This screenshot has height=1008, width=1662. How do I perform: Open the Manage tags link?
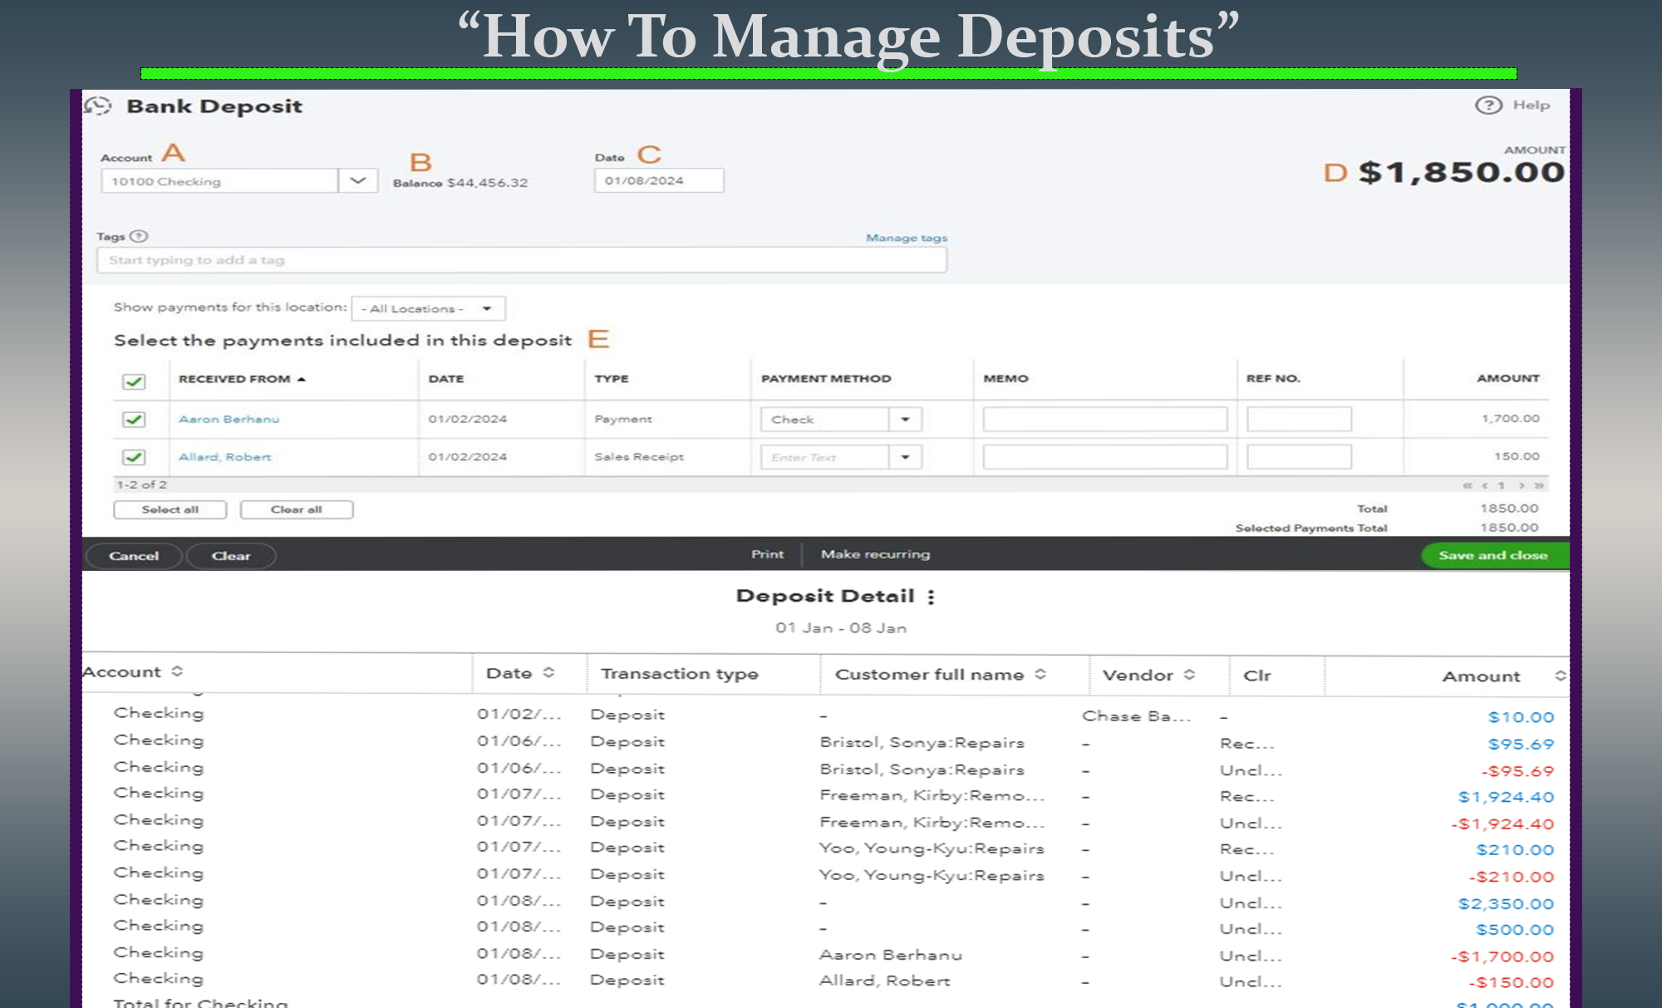906,238
